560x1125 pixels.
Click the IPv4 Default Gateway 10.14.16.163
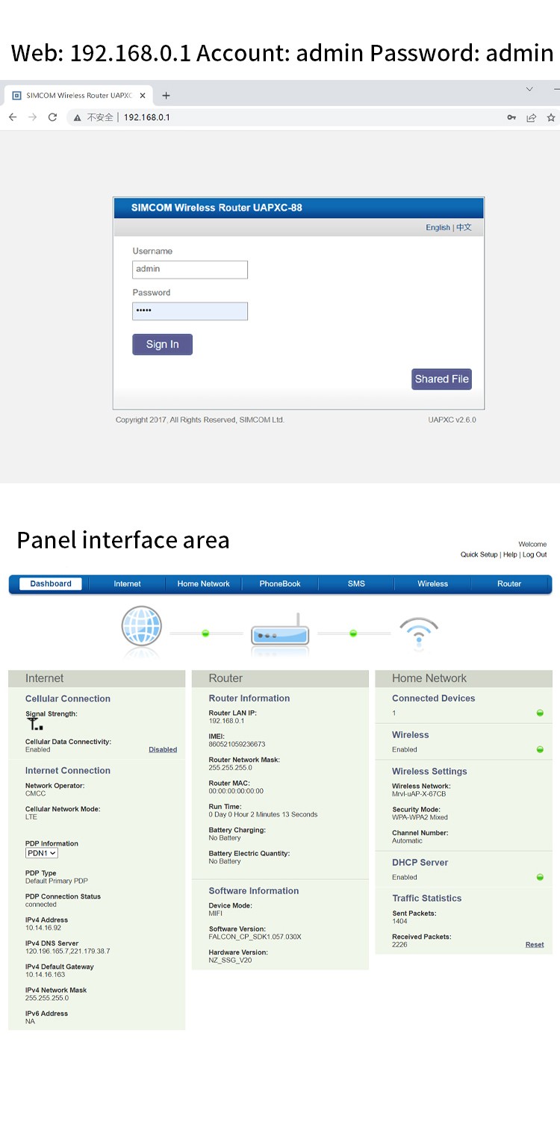click(45, 975)
